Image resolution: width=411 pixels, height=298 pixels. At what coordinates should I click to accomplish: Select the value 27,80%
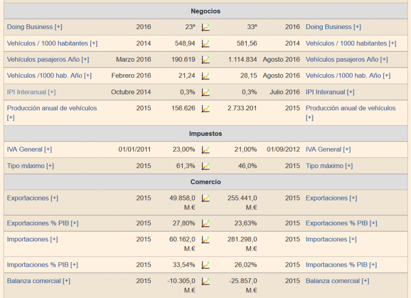point(184,223)
